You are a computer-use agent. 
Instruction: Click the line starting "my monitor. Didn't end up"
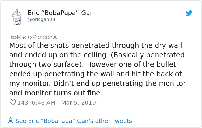coord(97,84)
